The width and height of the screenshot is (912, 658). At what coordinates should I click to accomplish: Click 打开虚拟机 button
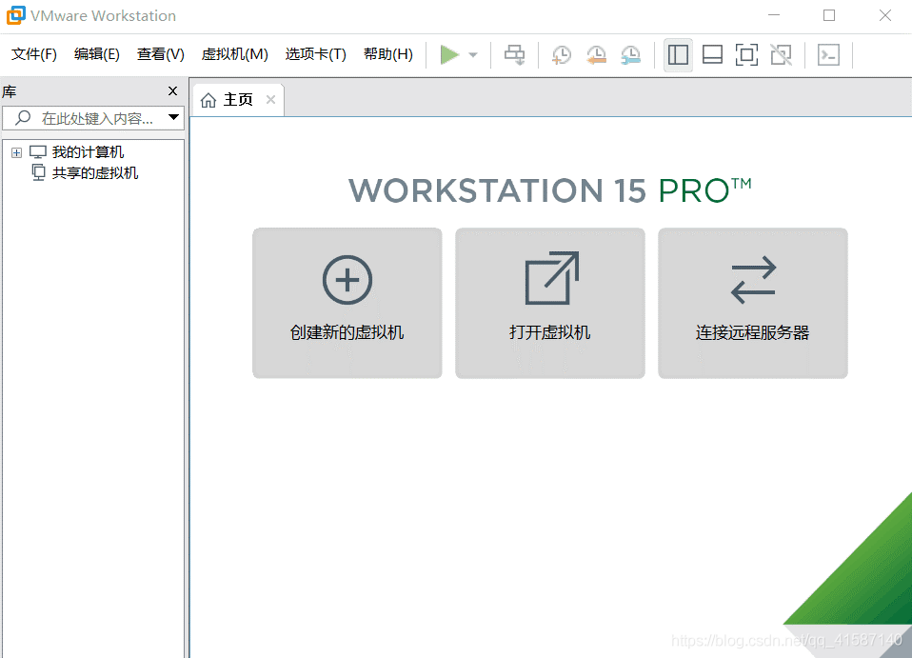[x=549, y=303]
